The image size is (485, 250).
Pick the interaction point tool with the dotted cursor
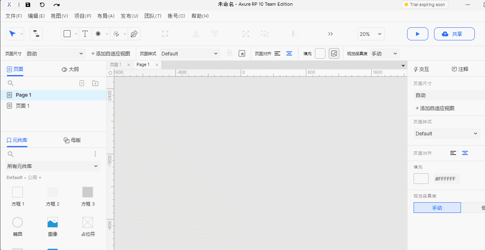[x=116, y=34]
